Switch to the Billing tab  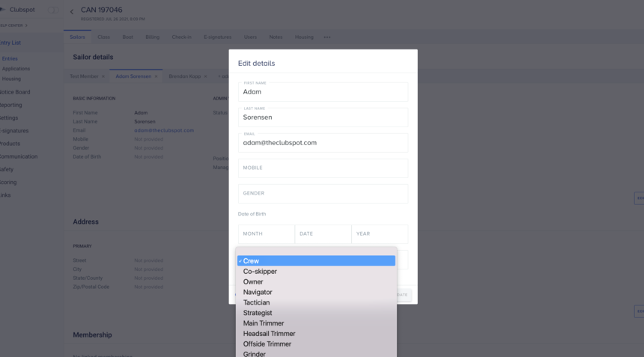click(152, 37)
